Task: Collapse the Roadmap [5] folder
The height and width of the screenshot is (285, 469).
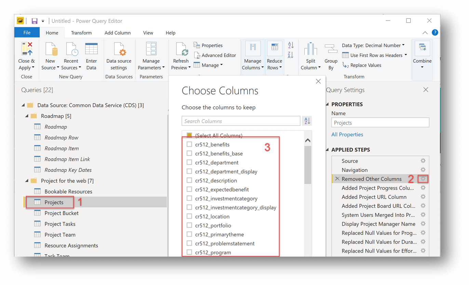Action: pyautogui.click(x=27, y=116)
